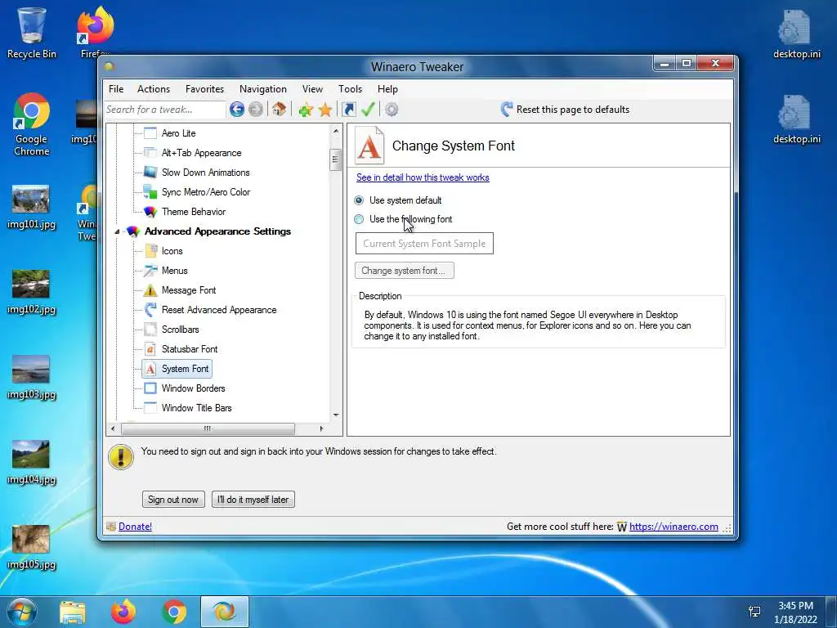Open the https://winaero.com link
Image resolution: width=837 pixels, height=628 pixels.
pos(674,527)
